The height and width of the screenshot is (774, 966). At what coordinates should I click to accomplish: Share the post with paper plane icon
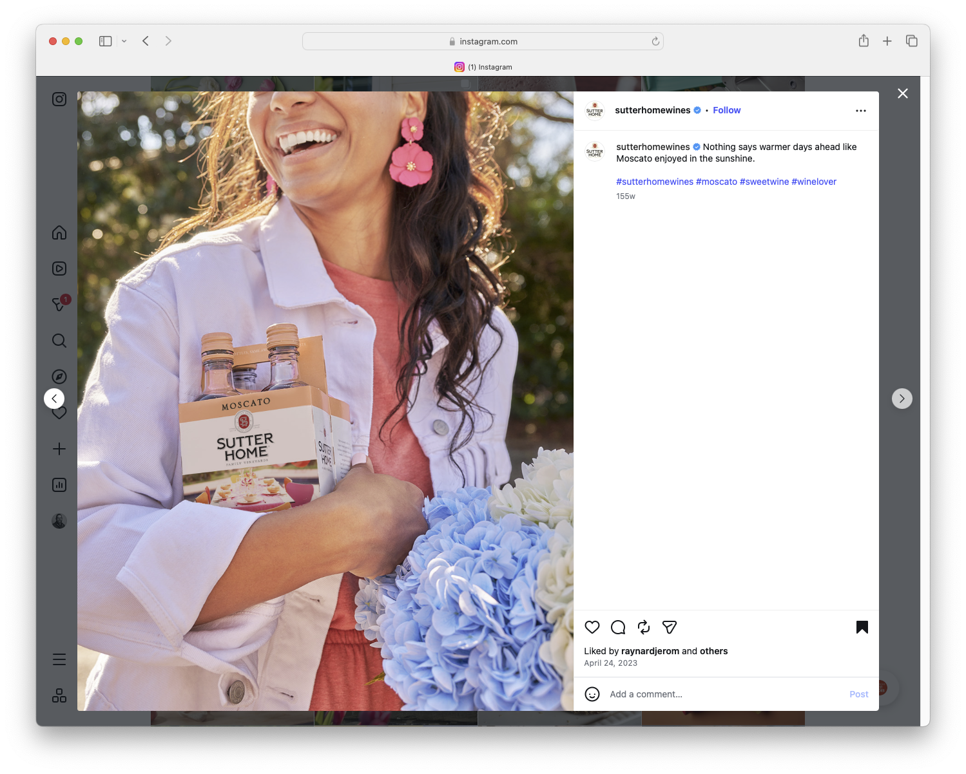pyautogui.click(x=670, y=627)
